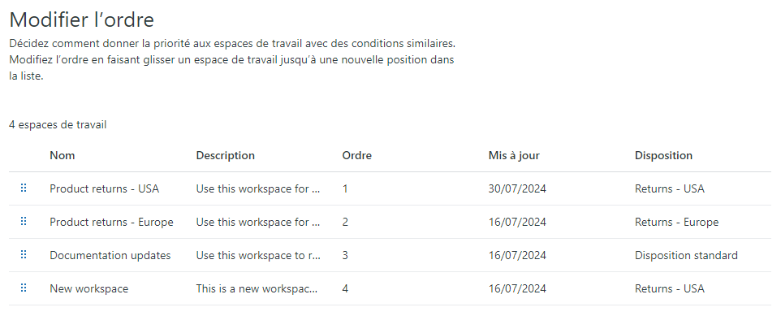
Task: Click the Ordre column header
Action: 356,155
